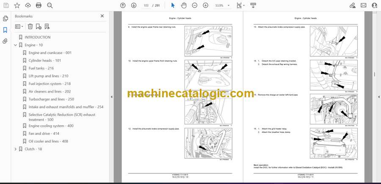Expand the right tools pane arrow
Viewport: 381px width, 184px height.
(378, 97)
